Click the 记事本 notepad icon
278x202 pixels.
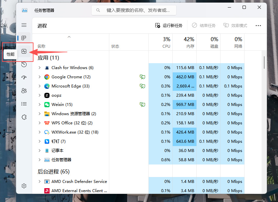(x=47, y=151)
